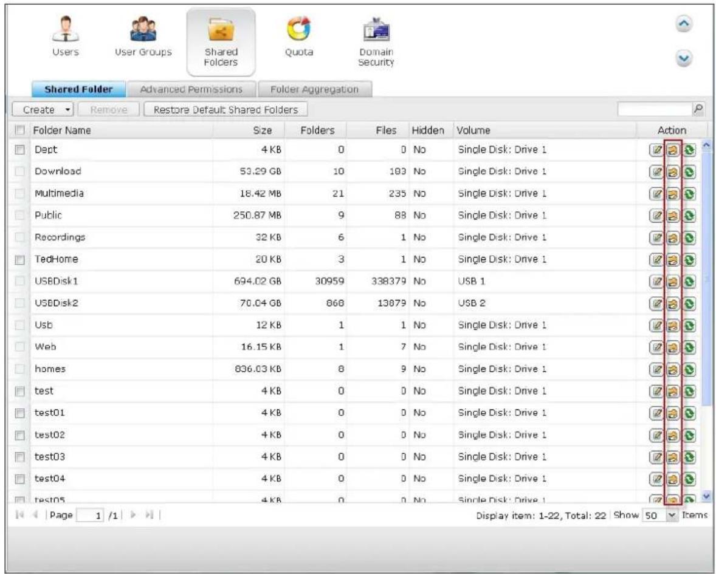Go to the first page arrow
The height and width of the screenshot is (574, 716).
(x=19, y=514)
